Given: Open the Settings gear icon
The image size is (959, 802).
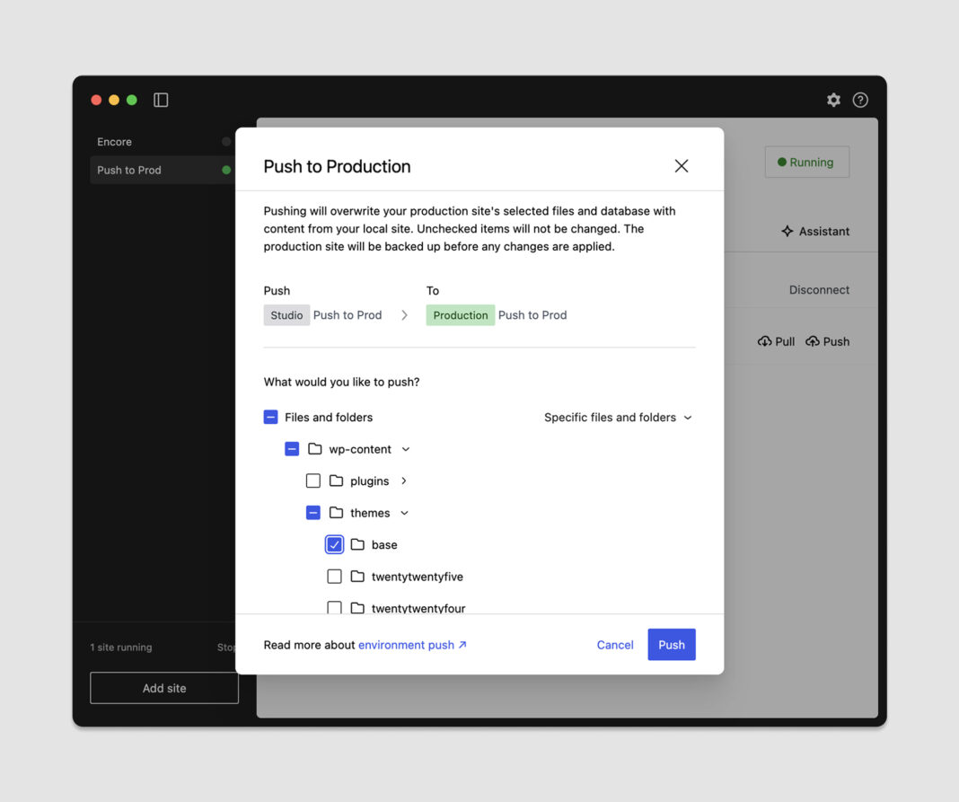Looking at the screenshot, I should coord(833,100).
